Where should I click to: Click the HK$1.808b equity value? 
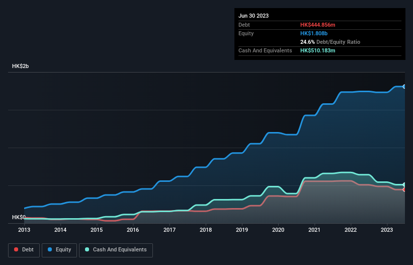[x=314, y=33]
